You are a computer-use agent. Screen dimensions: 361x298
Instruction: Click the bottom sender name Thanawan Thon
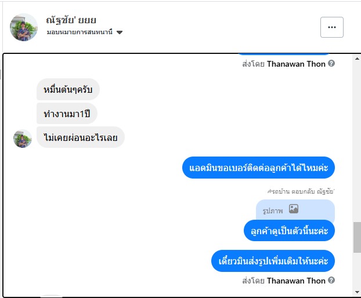pyautogui.click(x=296, y=281)
